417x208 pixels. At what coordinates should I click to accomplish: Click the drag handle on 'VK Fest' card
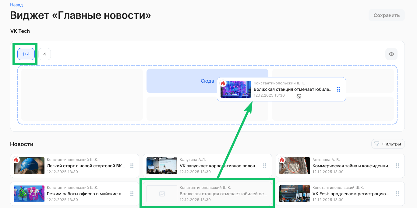pos(397,193)
